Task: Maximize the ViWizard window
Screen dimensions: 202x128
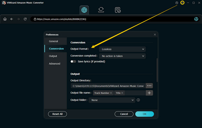Action: [194, 3]
